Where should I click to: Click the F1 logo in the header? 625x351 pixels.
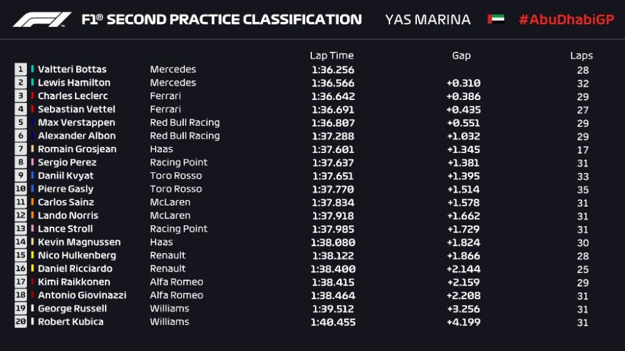point(42,20)
